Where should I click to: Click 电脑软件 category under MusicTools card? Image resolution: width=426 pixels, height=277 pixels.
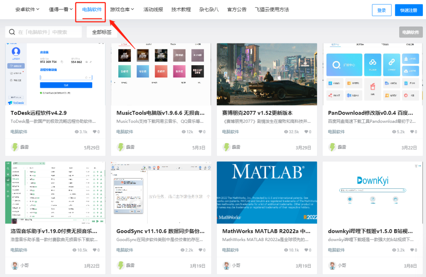(x=125, y=132)
